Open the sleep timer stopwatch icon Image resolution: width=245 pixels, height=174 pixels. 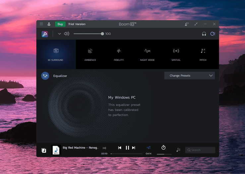[x=163, y=147]
